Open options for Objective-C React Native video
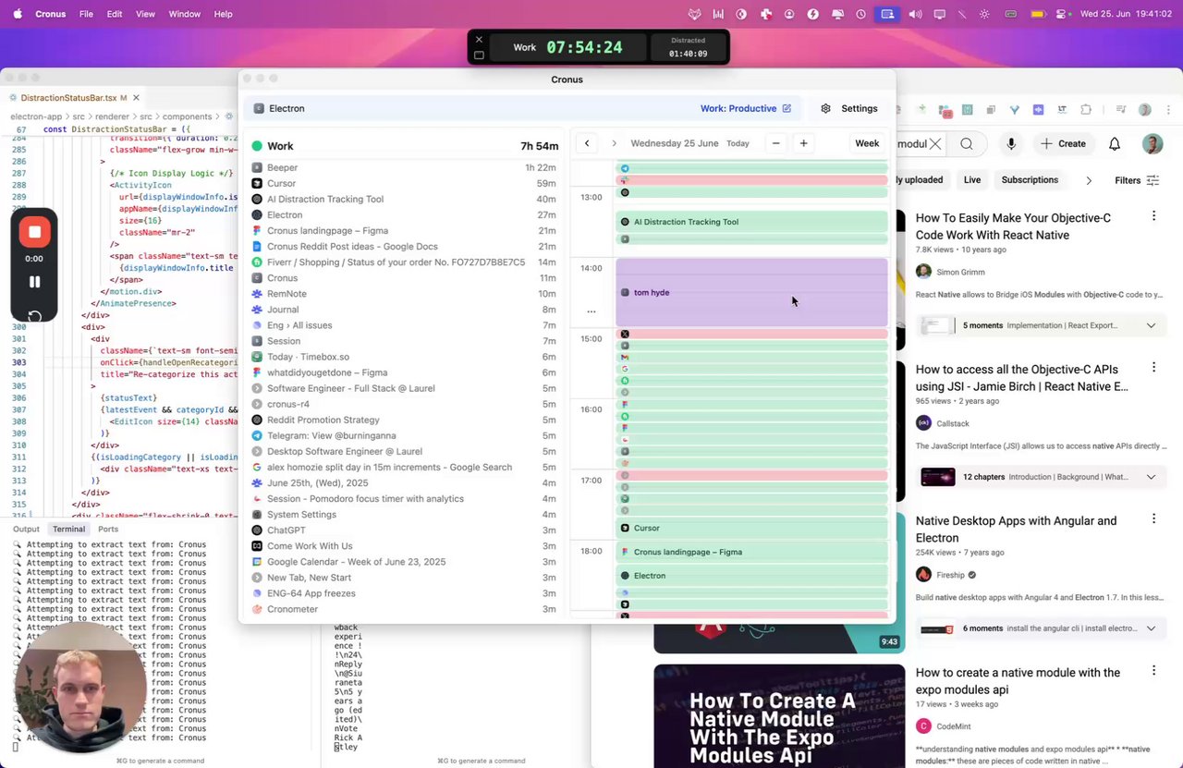This screenshot has width=1183, height=768. click(x=1153, y=216)
